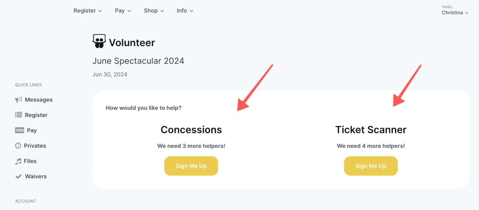Sign up for Concessions volunteering

(191, 166)
